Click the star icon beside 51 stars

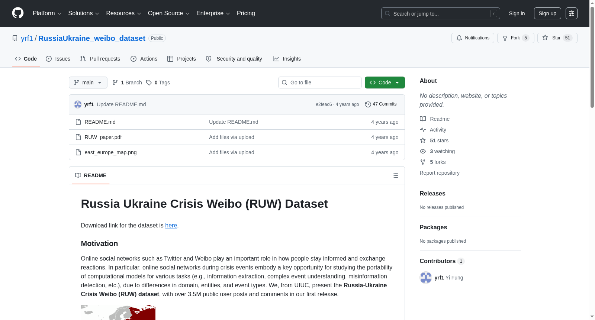click(x=423, y=140)
